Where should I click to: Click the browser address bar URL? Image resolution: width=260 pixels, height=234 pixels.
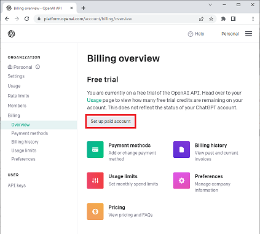88,19
